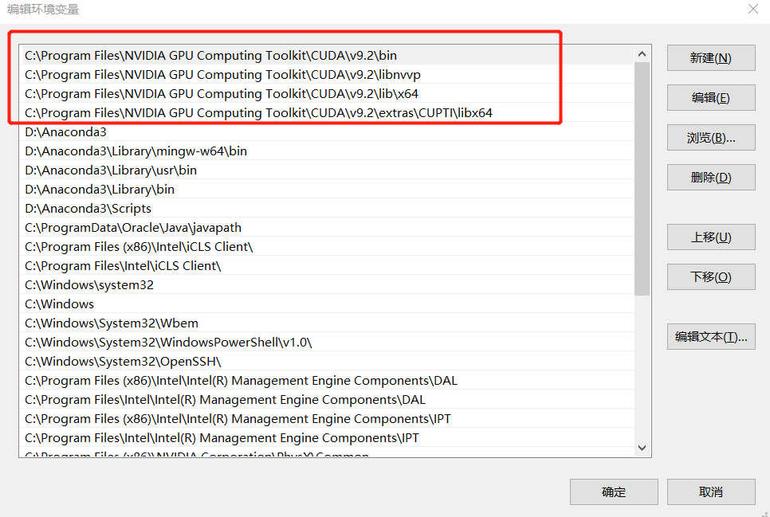
Task: Select C:\Program Files\Intel\iCLS Client\ entry
Action: click(327, 266)
